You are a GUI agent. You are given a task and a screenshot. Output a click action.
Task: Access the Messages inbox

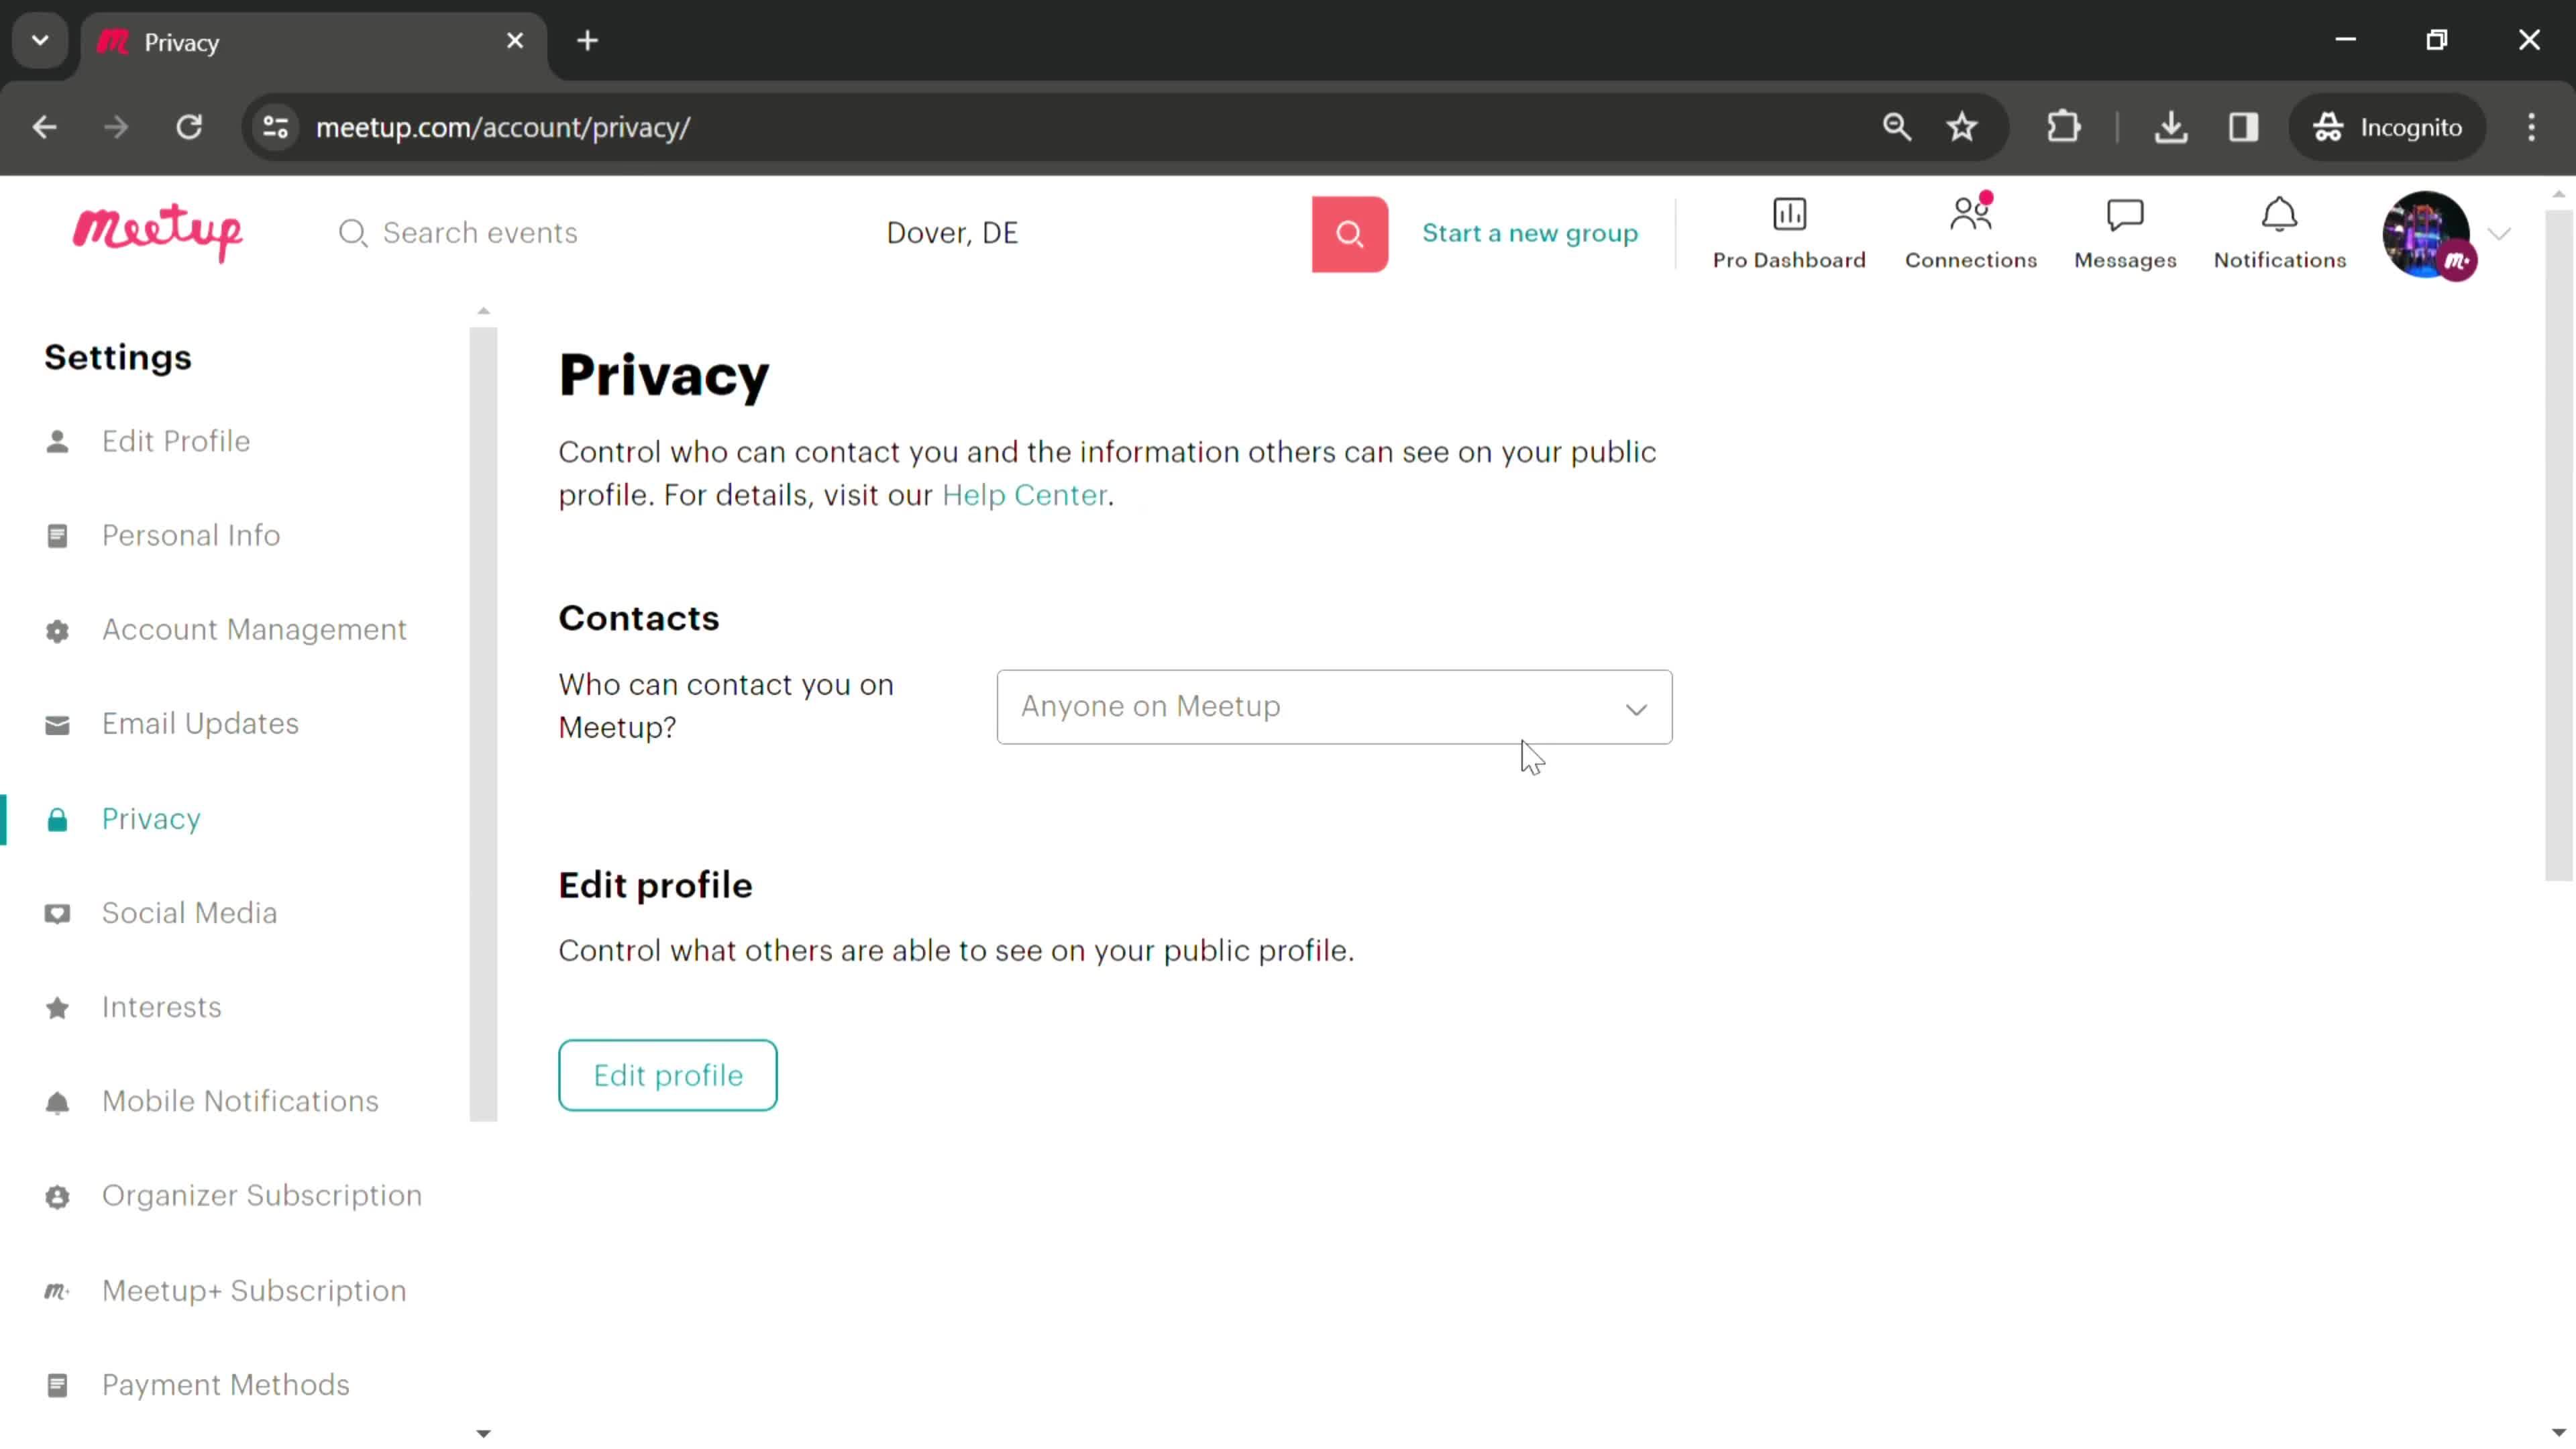click(2125, 231)
